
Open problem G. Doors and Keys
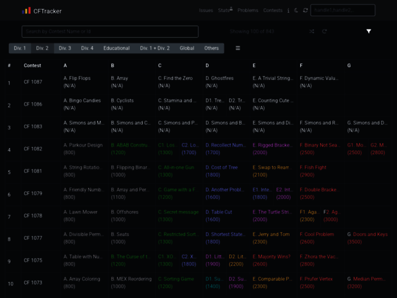(368, 234)
